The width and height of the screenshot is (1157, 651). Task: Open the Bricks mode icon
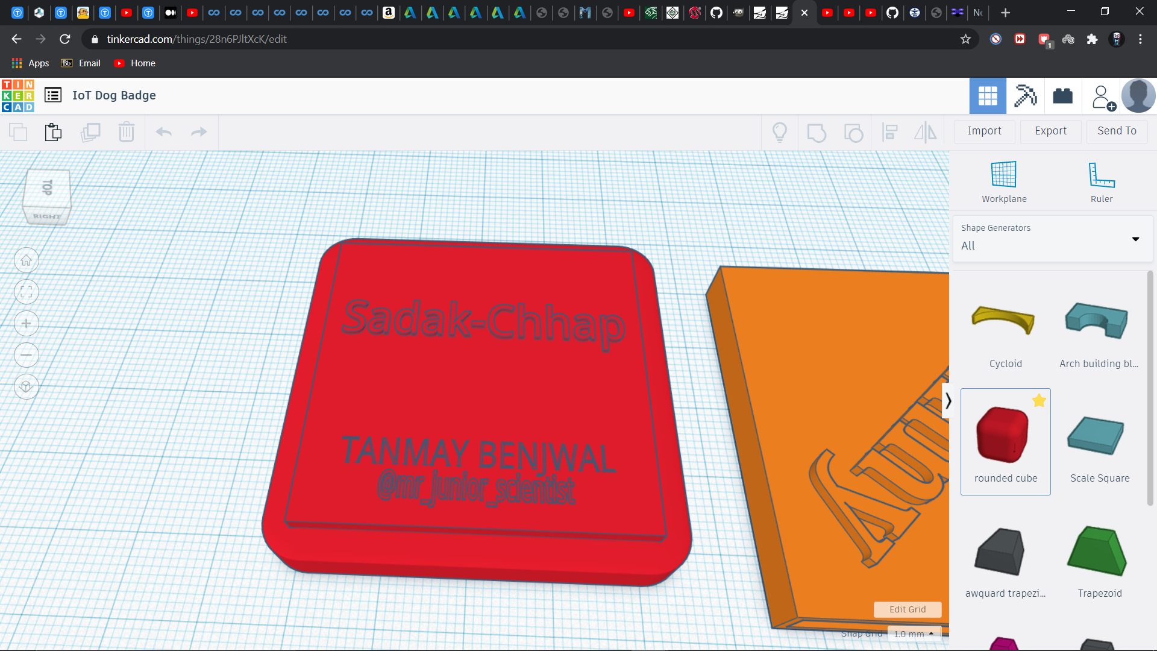[x=1062, y=96]
